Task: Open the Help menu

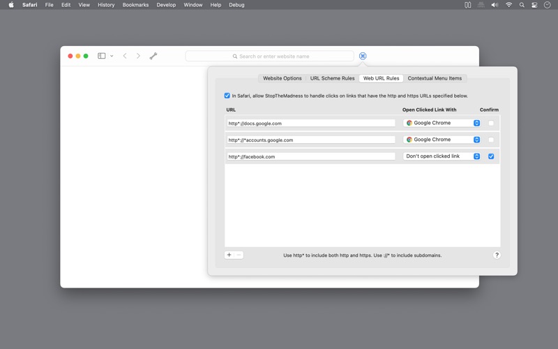Action: (x=216, y=5)
